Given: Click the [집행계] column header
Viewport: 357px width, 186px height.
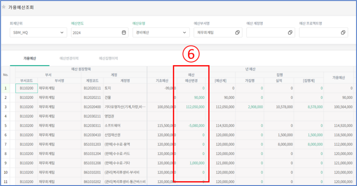Looking at the screenshot, I should [x=309, y=81].
